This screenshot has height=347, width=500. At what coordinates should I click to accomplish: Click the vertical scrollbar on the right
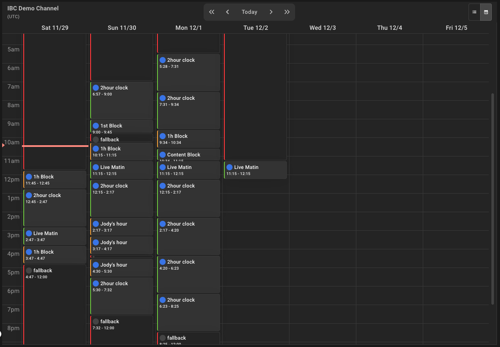pyautogui.click(x=493, y=199)
